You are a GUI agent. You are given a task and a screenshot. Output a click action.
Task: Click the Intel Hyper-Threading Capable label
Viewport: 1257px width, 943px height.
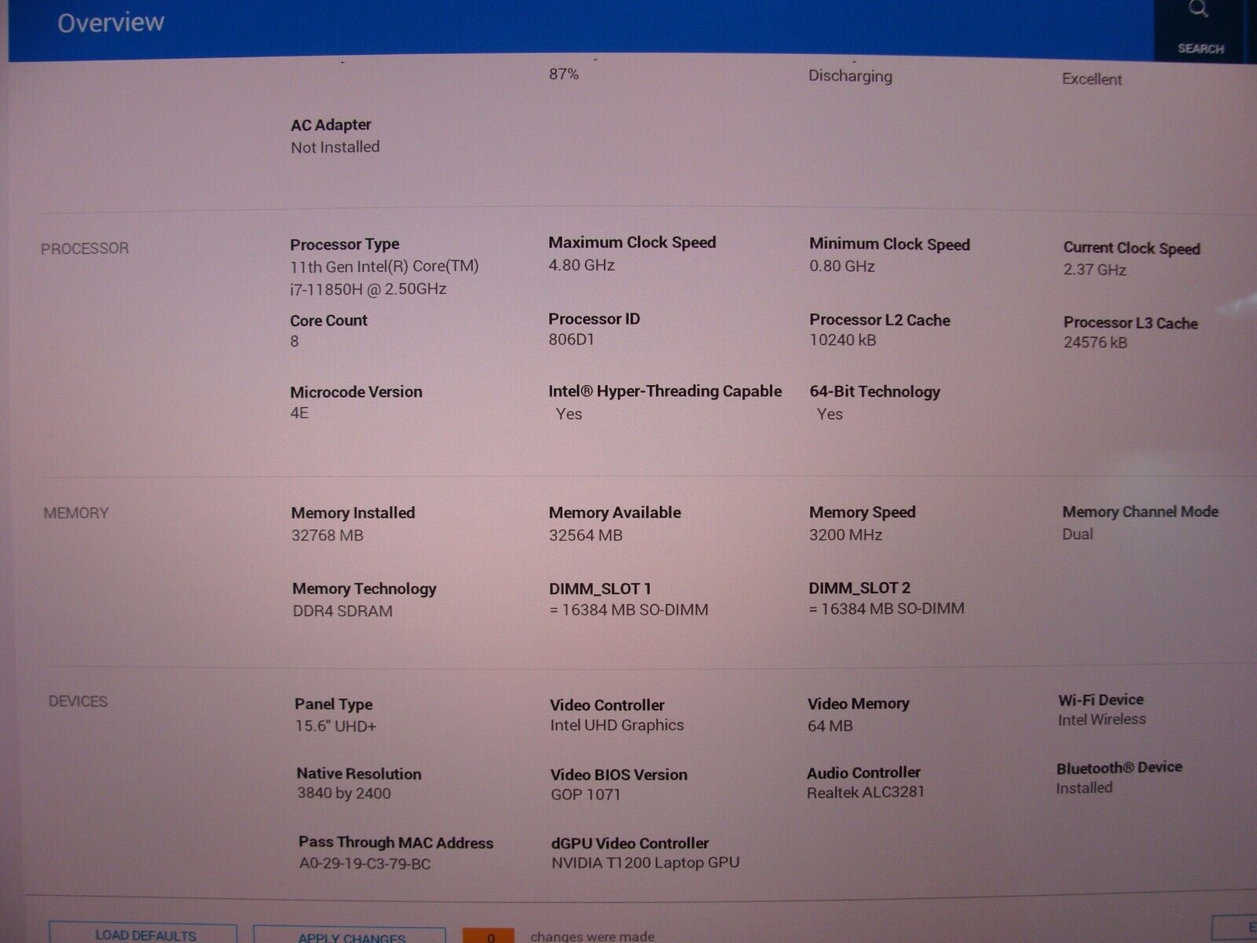click(665, 391)
